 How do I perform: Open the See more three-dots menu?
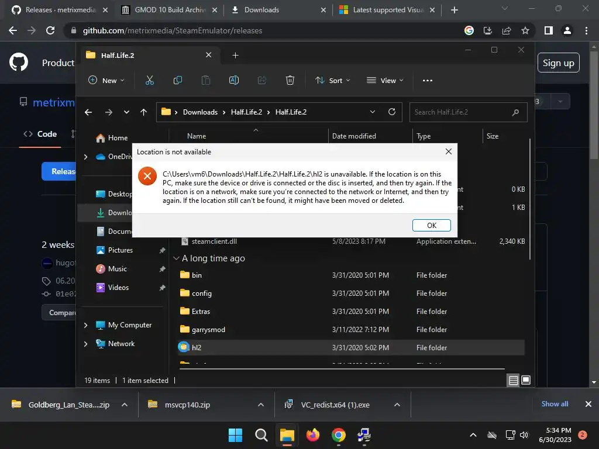428,80
